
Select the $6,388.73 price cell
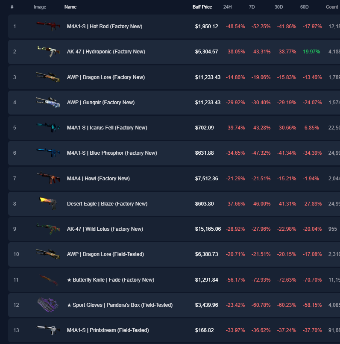coord(207,254)
